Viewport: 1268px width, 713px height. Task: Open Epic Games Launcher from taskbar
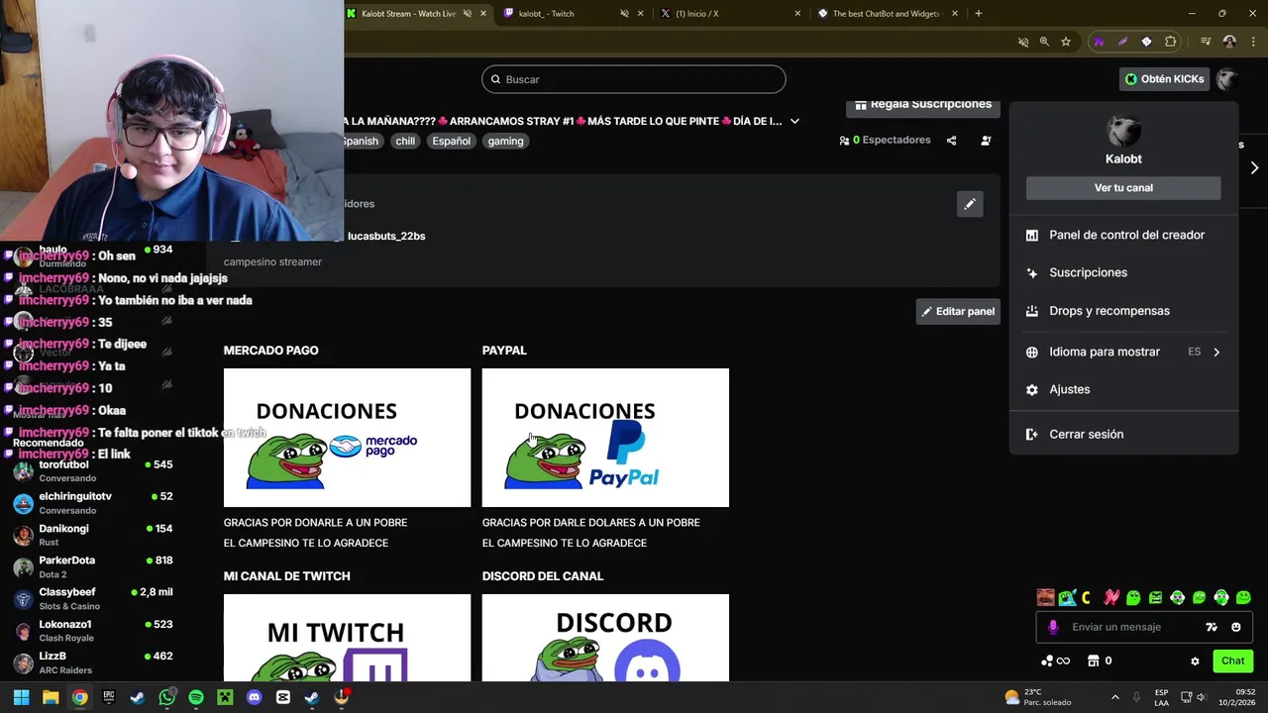coord(109,697)
